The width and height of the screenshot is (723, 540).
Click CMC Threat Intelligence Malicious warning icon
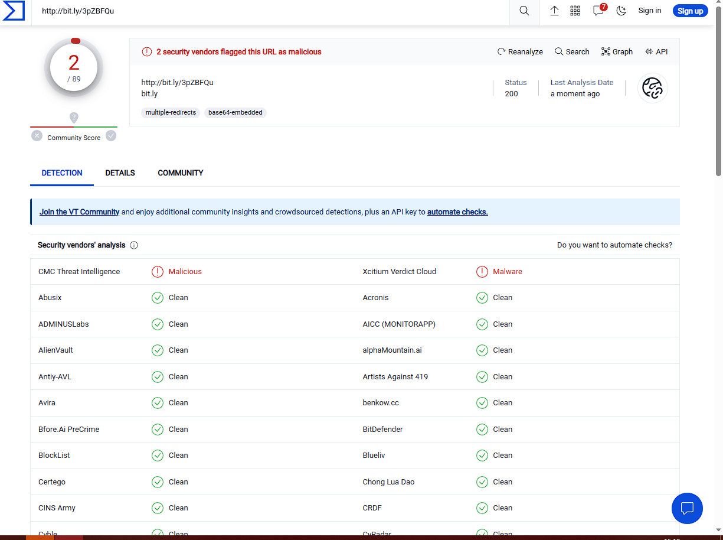click(158, 272)
